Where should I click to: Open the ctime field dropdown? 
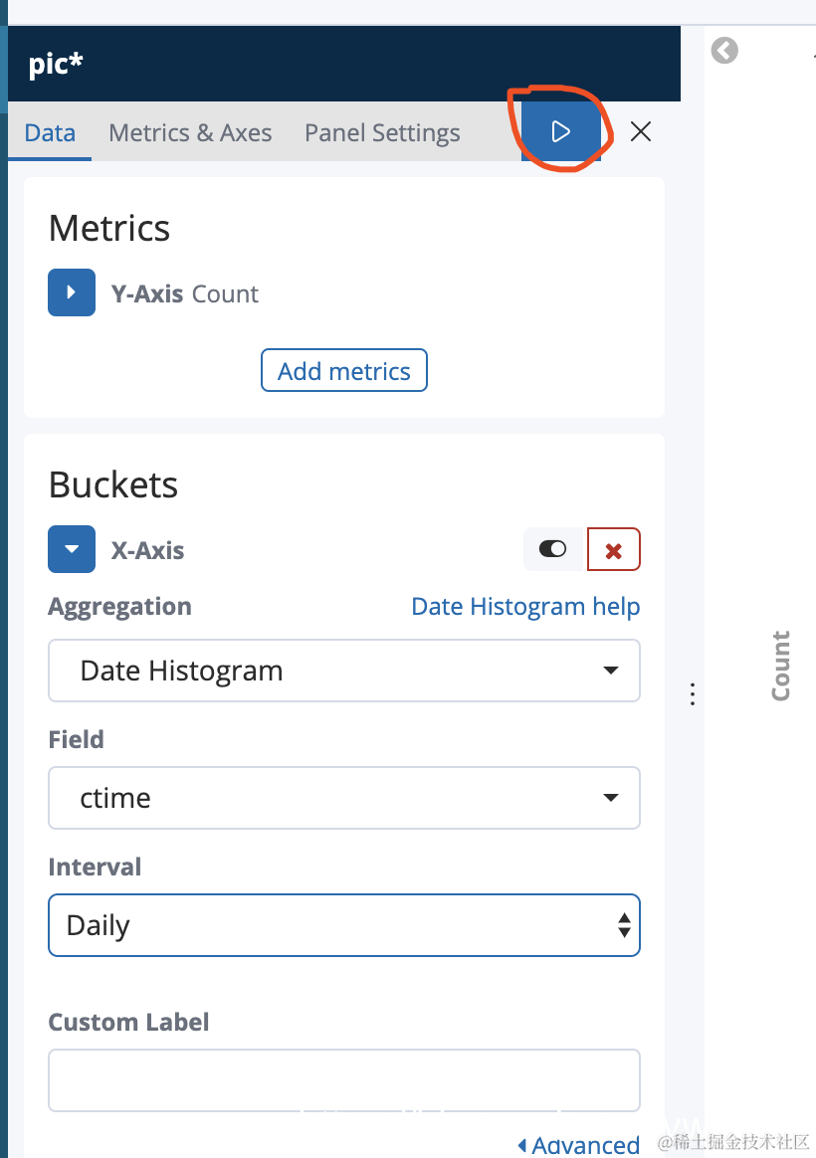344,798
